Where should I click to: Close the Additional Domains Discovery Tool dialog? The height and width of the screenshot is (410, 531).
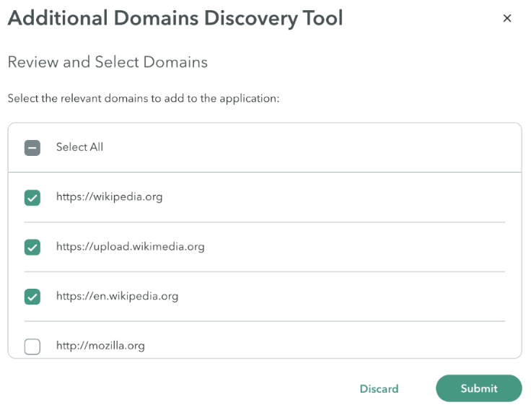(506, 18)
